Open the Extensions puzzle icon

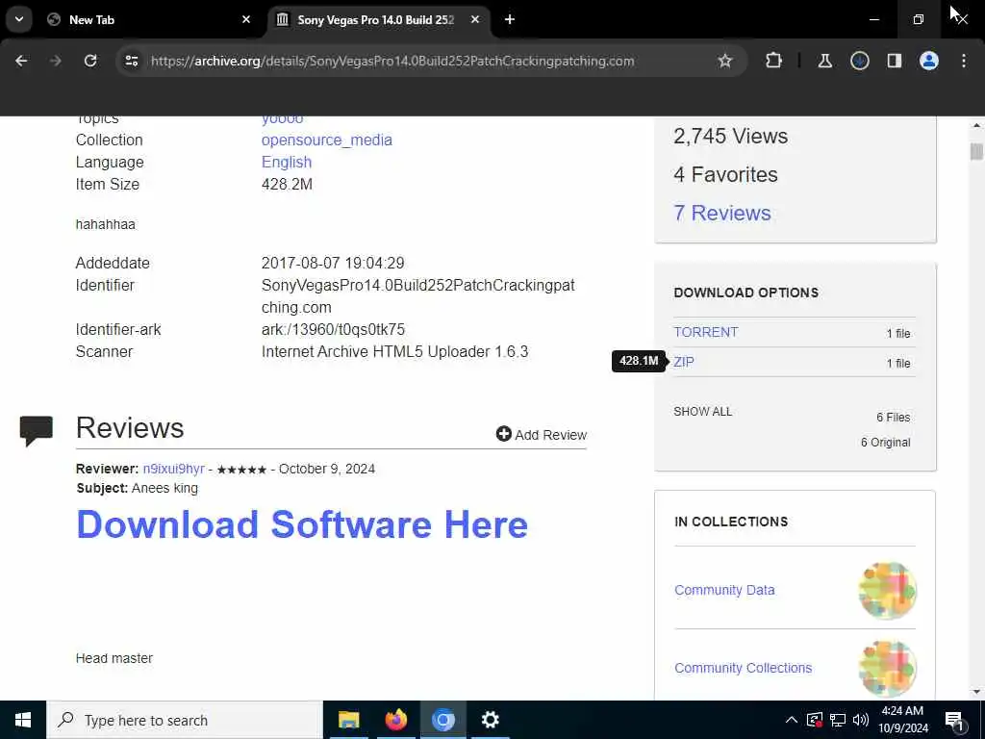(774, 61)
